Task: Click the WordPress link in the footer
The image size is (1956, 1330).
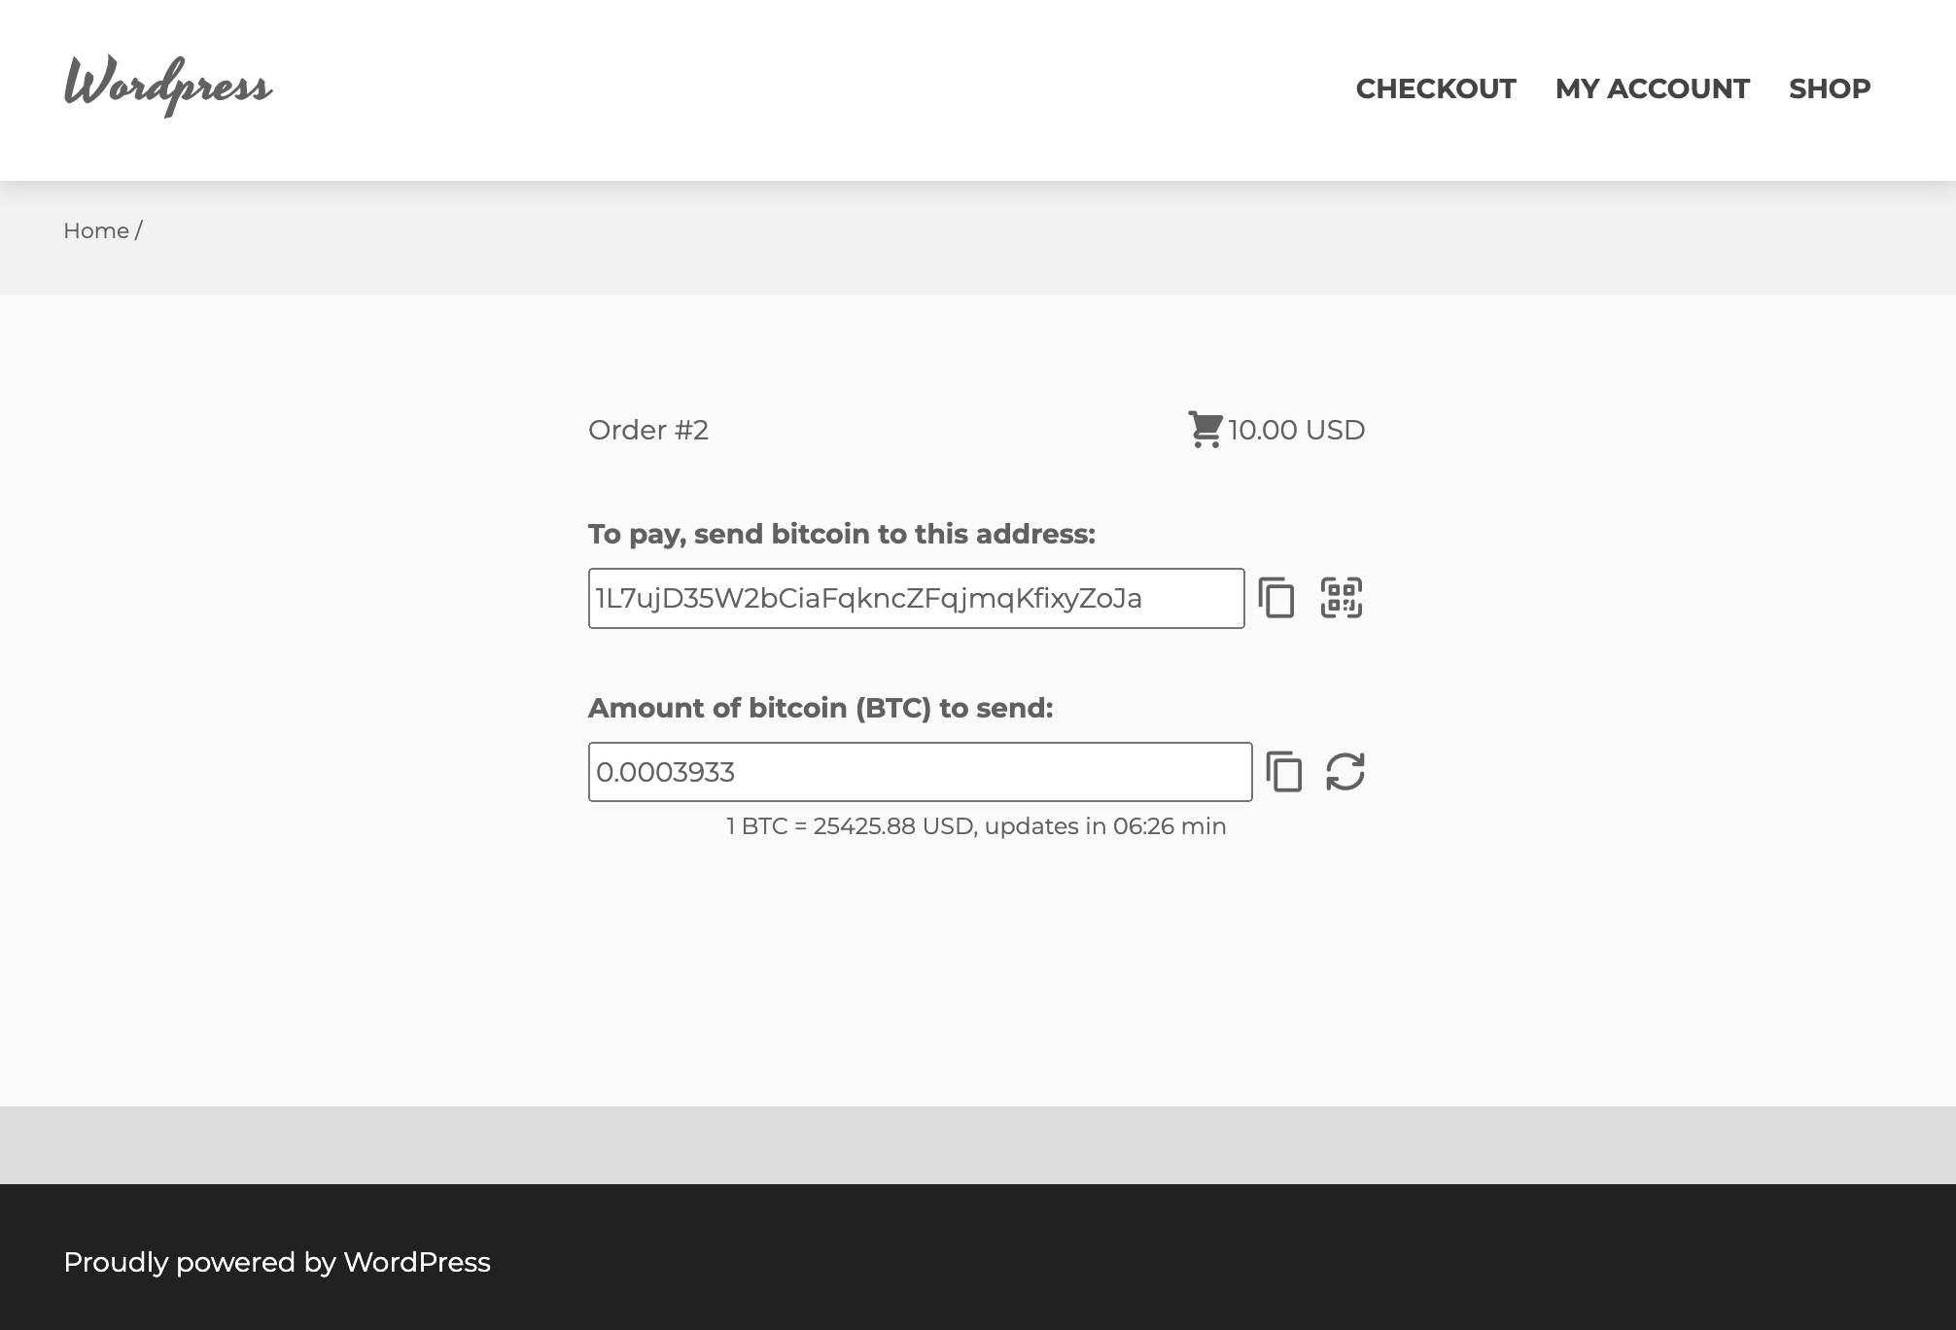Action: pos(416,1262)
